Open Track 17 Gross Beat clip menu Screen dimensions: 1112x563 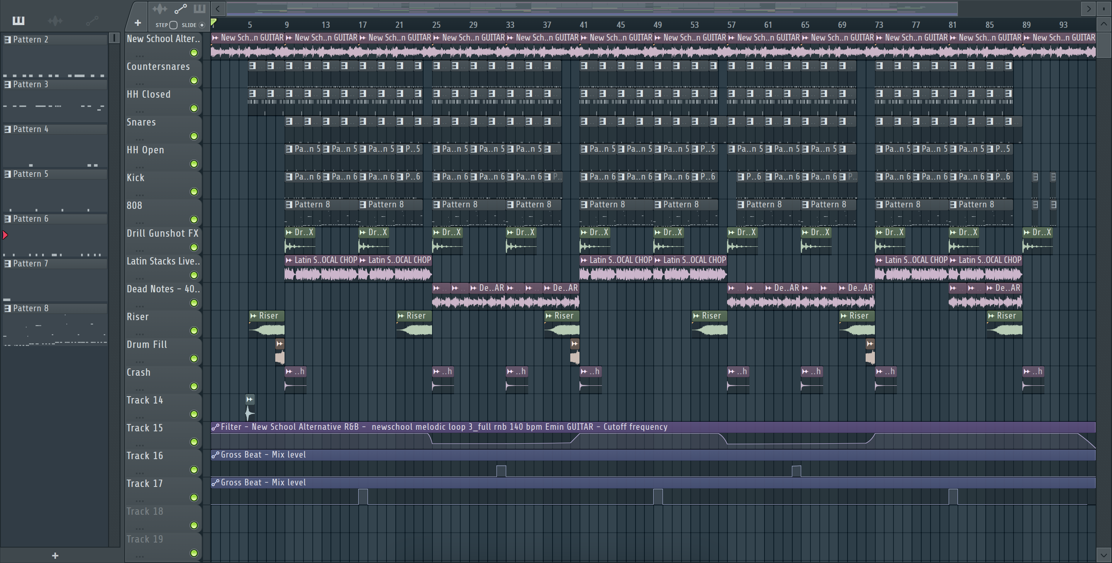215,483
